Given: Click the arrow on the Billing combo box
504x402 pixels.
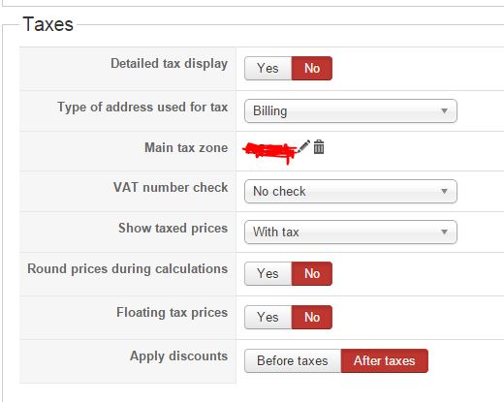Looking at the screenshot, I should 444,111.
